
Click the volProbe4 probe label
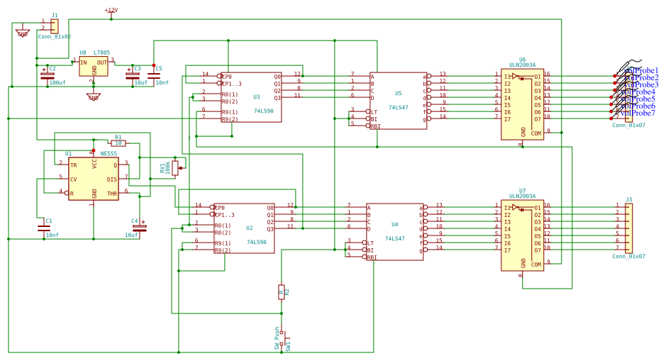tap(638, 91)
